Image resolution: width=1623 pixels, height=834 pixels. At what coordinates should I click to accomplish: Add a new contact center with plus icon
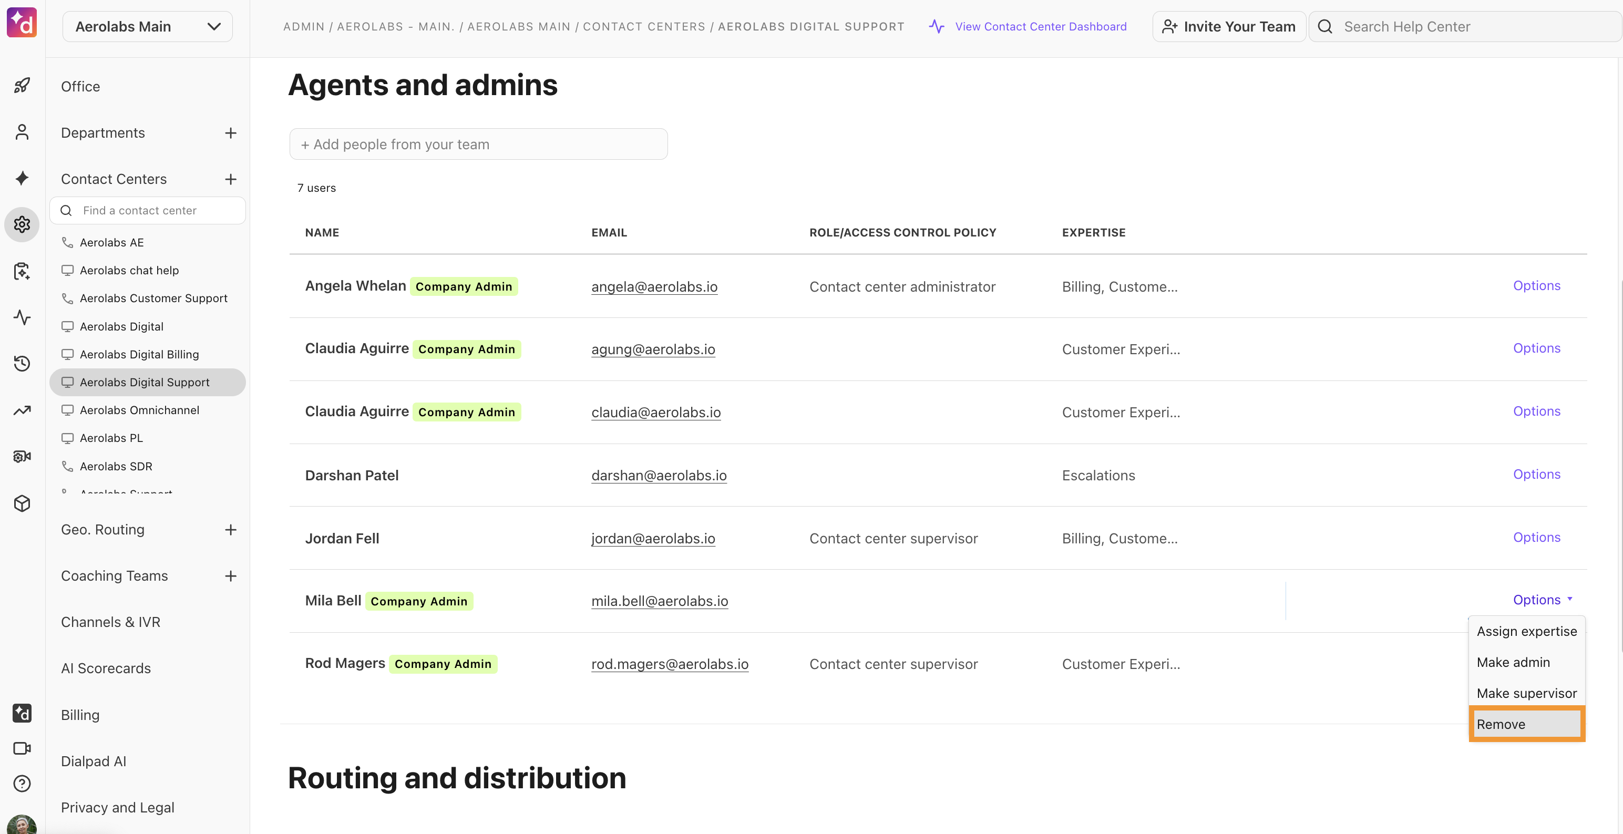[231, 179]
